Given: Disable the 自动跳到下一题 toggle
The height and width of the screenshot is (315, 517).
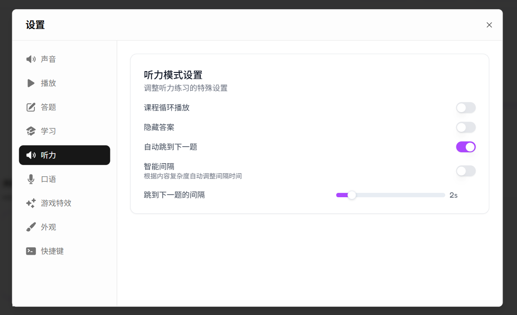Looking at the screenshot, I should tap(466, 147).
